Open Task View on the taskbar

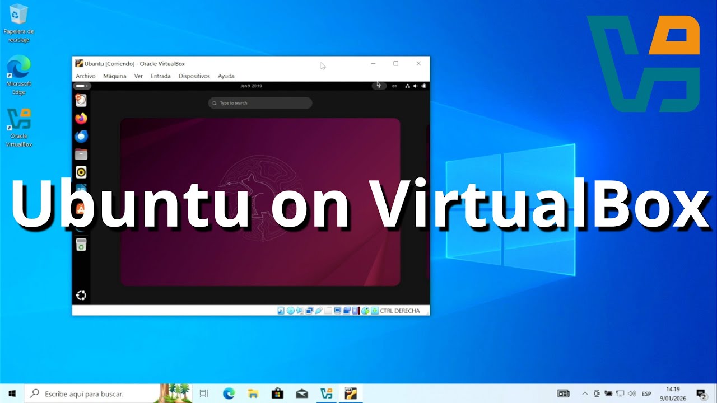coord(204,393)
